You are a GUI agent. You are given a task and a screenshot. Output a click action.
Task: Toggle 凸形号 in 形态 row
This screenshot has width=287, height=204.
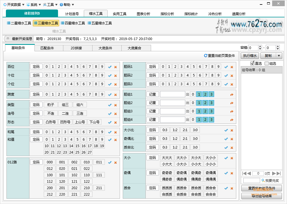click(51, 122)
